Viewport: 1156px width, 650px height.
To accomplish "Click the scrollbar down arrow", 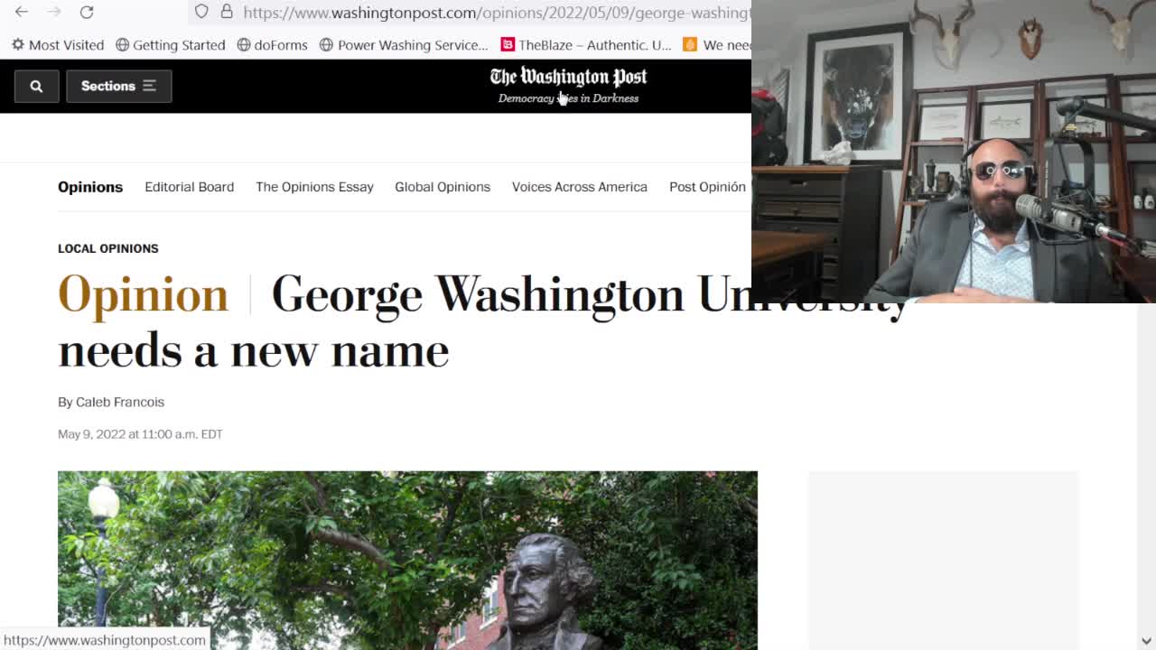I will [1146, 640].
